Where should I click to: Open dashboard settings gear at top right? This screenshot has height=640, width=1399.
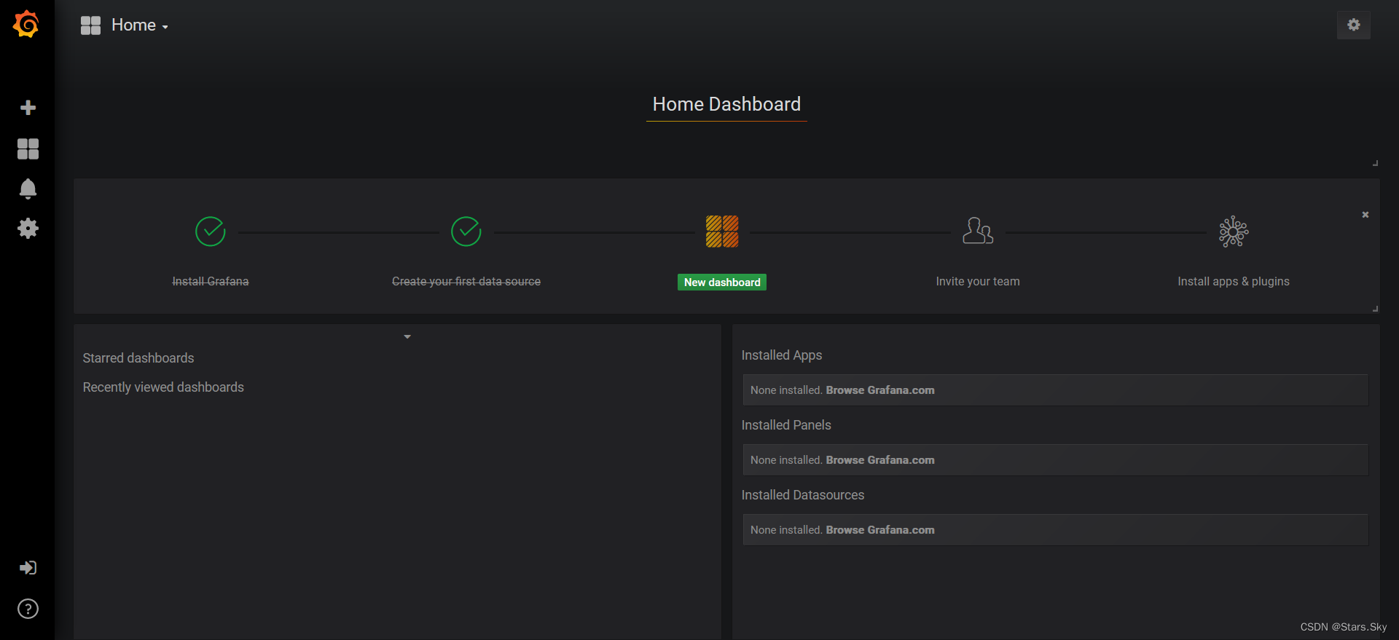click(1354, 25)
